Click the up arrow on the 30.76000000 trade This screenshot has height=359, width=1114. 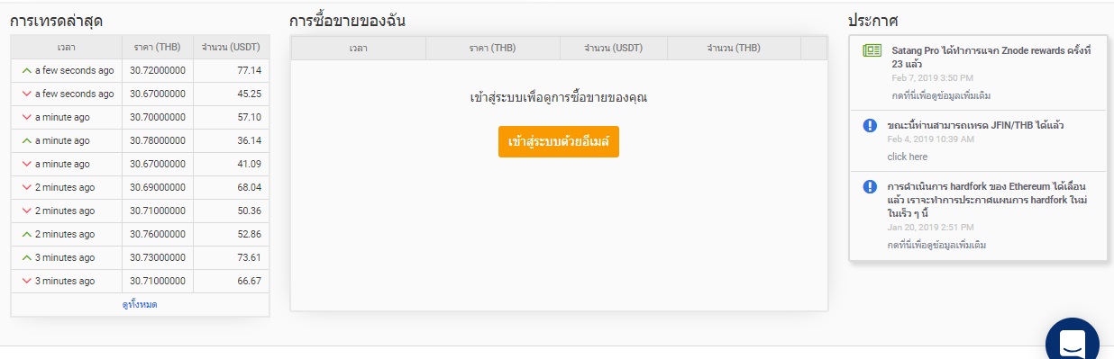tap(27, 234)
